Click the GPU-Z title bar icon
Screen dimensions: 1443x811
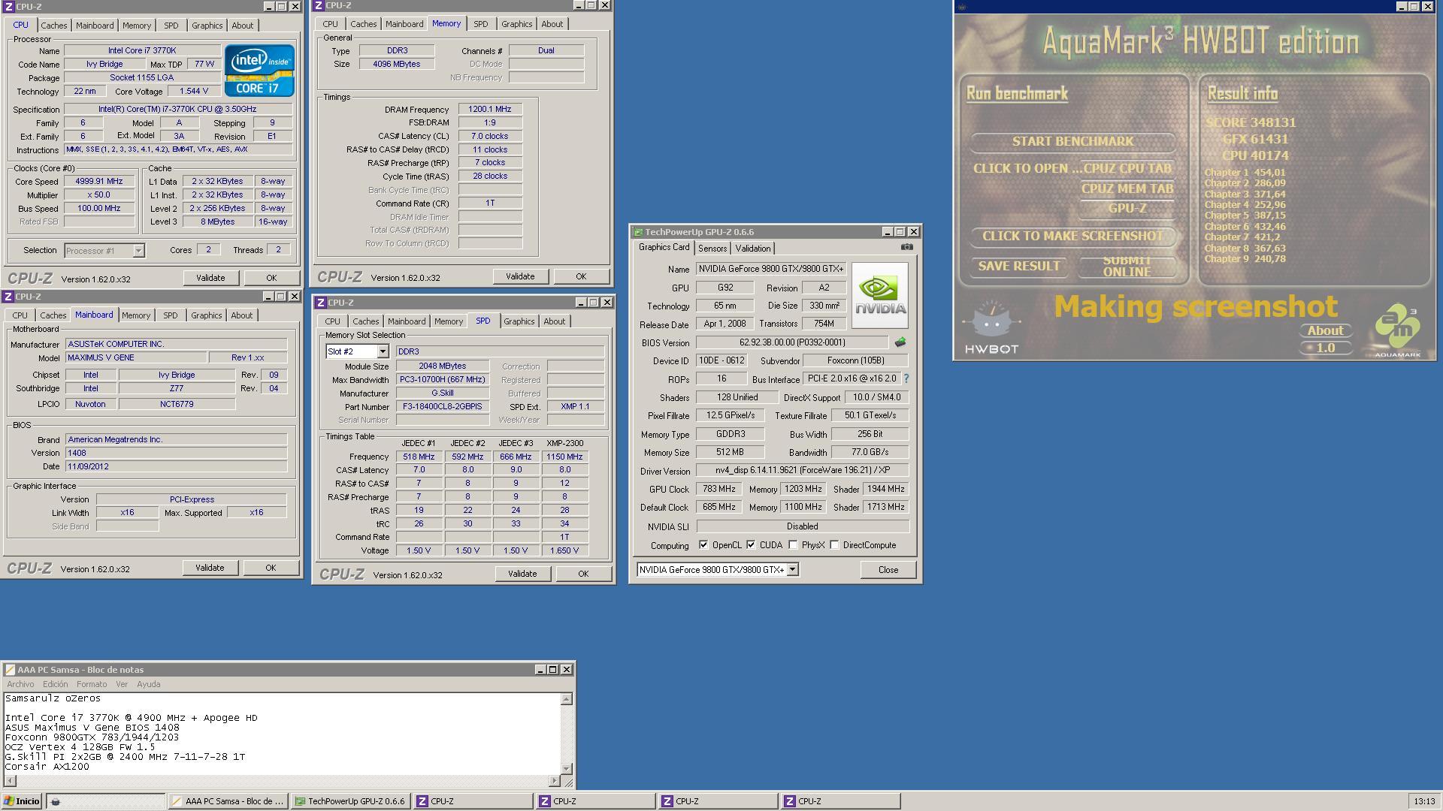(638, 232)
